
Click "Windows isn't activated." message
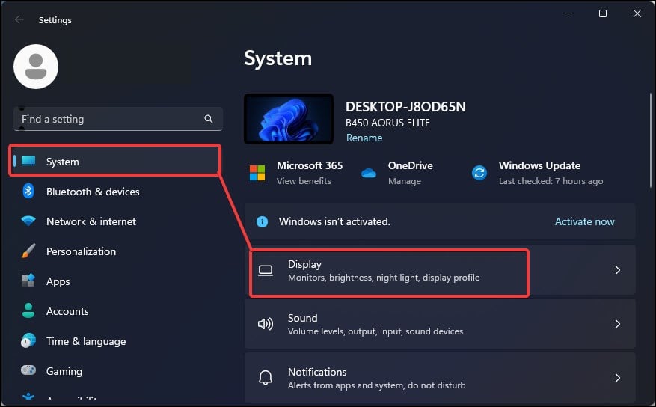tap(334, 221)
